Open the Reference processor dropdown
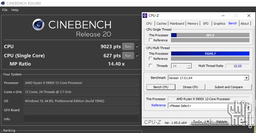Image resolution: width=256 pixels, height=133 pixels. 247,106
